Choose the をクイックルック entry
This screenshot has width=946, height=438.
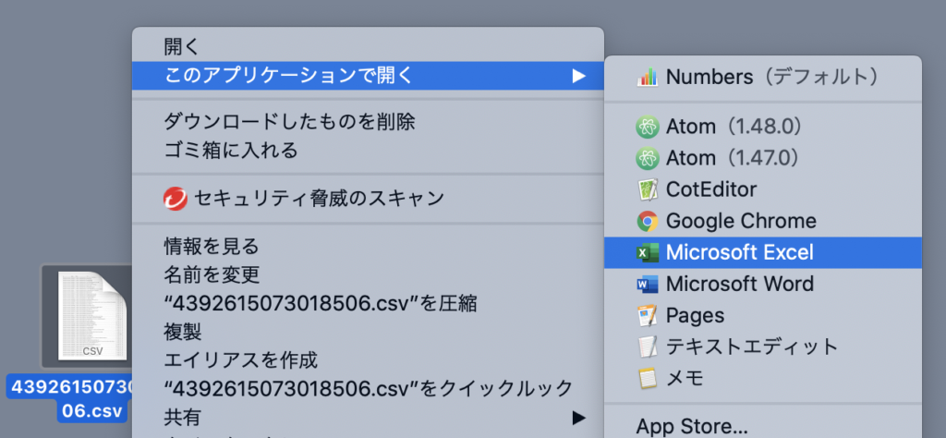368,388
